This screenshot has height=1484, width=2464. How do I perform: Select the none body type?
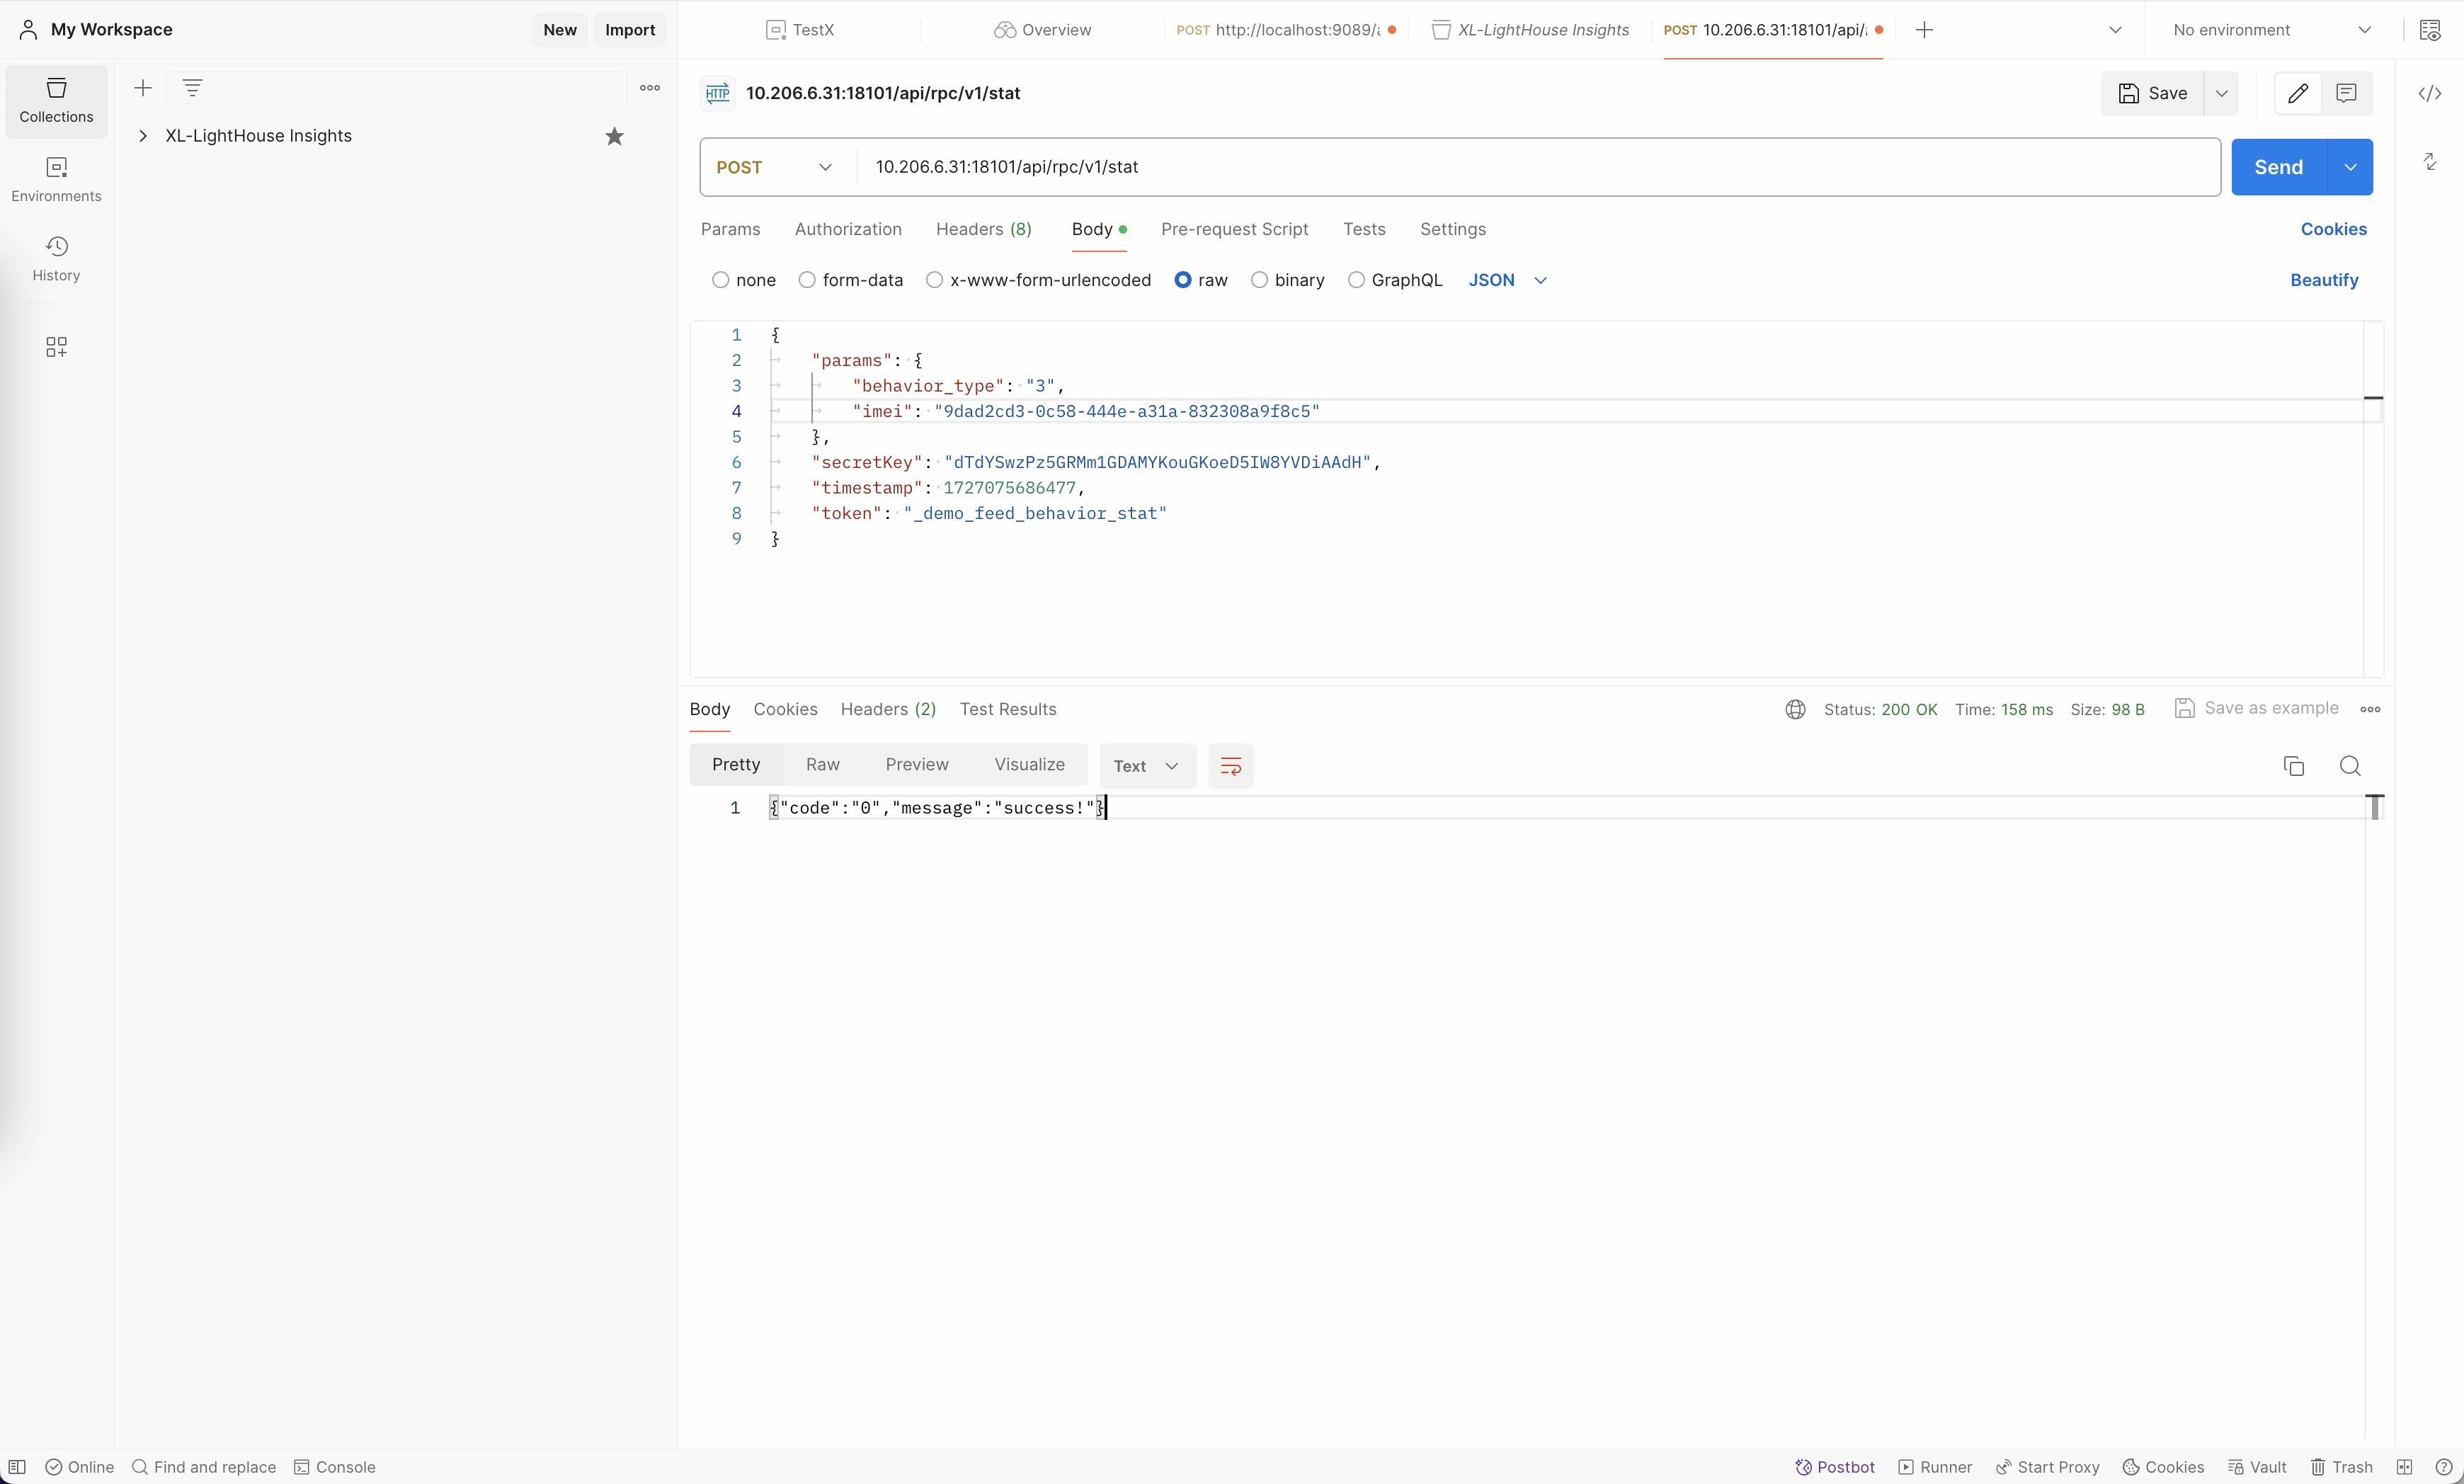pyautogui.click(x=720, y=280)
